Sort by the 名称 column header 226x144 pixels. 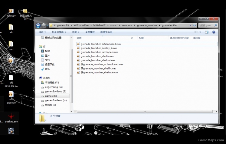79,38
